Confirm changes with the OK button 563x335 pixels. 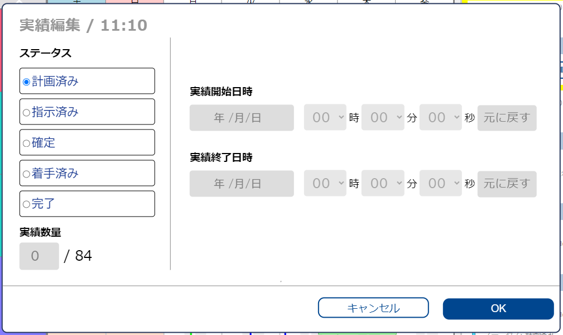click(498, 308)
